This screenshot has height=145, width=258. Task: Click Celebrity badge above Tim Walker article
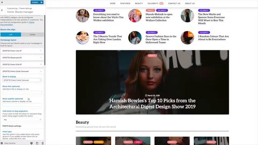[x=99, y=10]
